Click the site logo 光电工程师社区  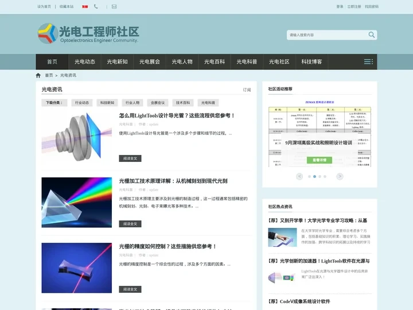(88, 33)
